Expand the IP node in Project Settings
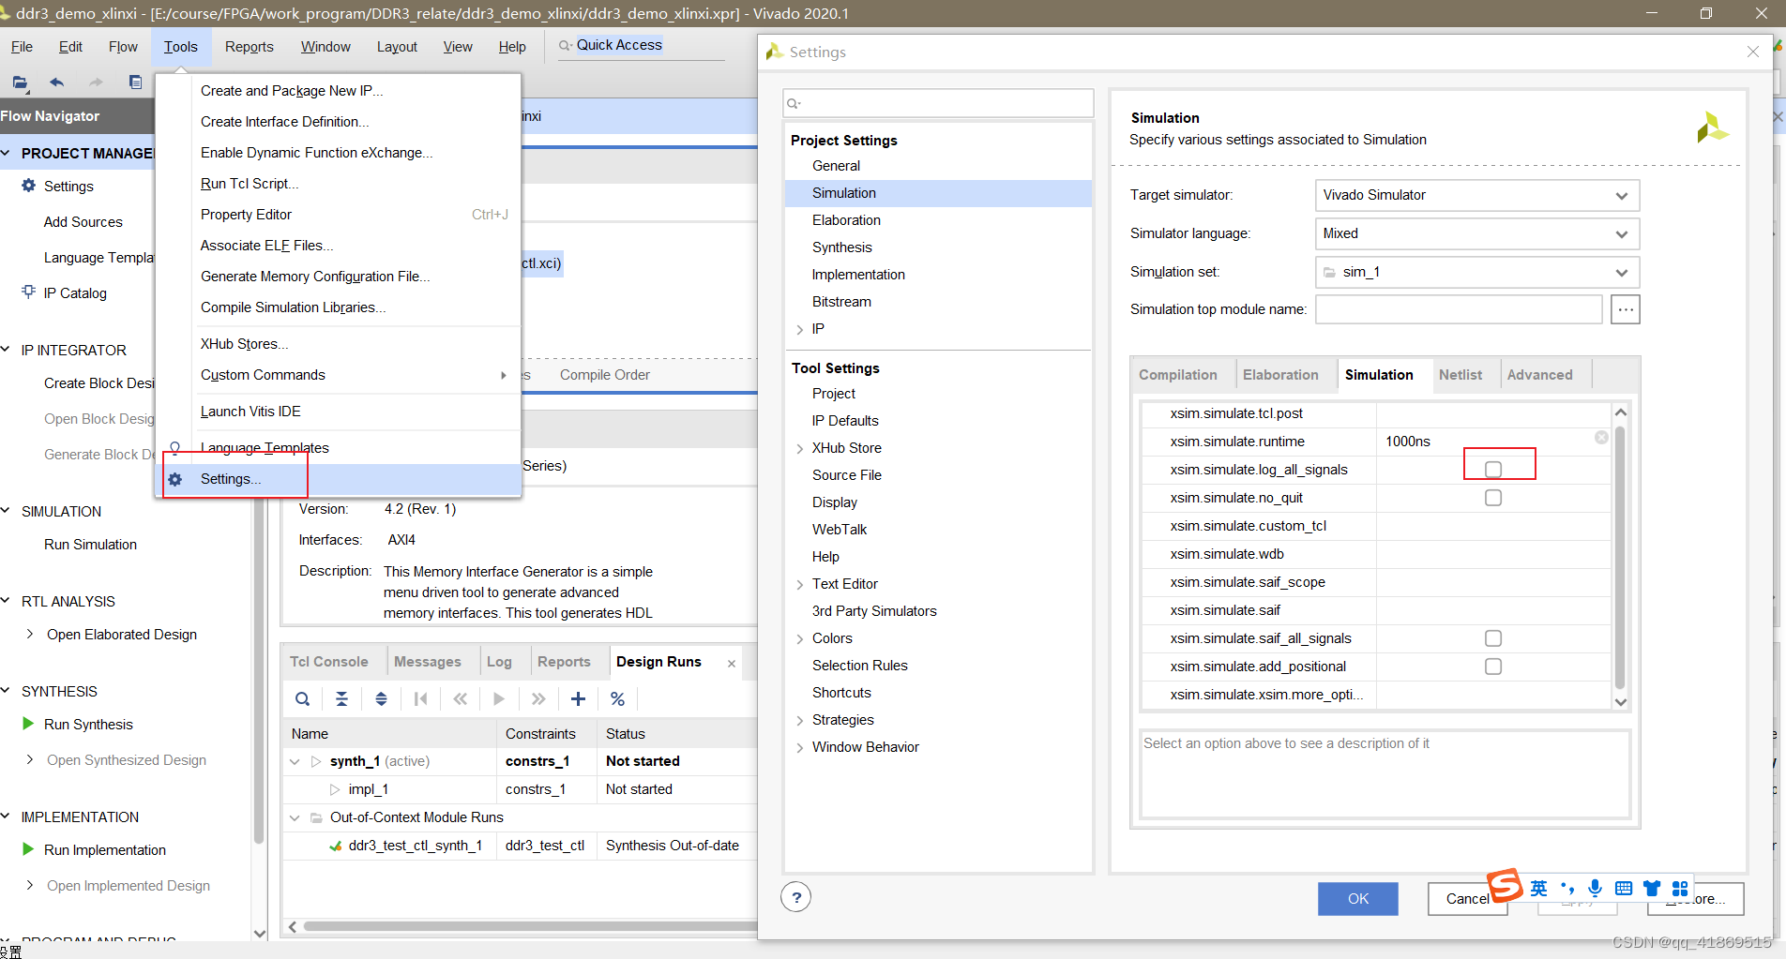Screen dimensions: 1786x959 [x=799, y=329]
